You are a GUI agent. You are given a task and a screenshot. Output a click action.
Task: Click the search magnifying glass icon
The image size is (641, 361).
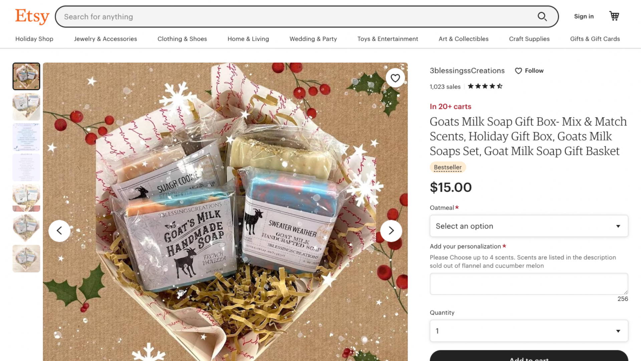pyautogui.click(x=542, y=16)
